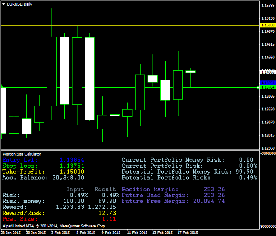Open the chart menu arrow beside EURUSD,Daily

point(4,4)
